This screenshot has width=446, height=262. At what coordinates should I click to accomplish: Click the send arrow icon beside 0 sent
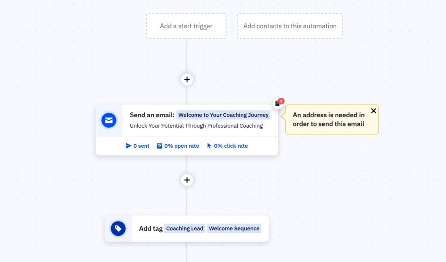128,146
